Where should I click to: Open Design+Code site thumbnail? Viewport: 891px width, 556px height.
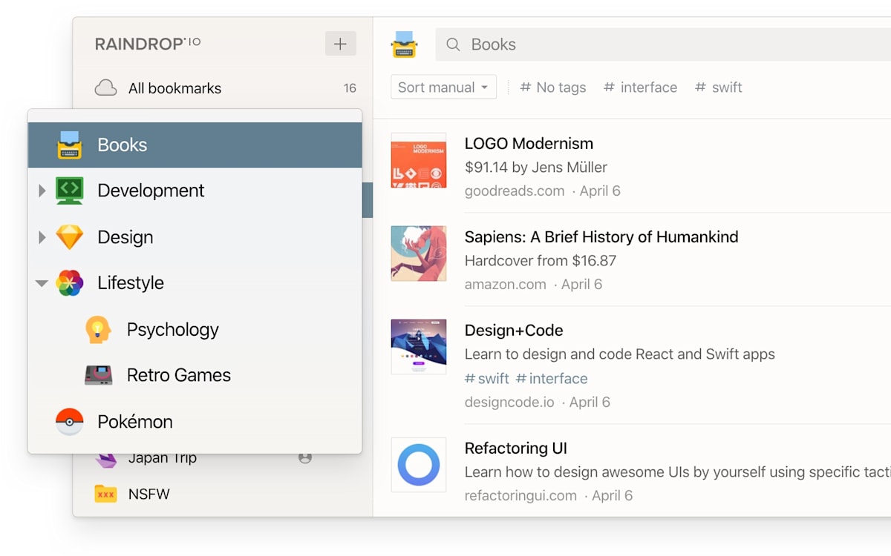pyautogui.click(x=419, y=347)
